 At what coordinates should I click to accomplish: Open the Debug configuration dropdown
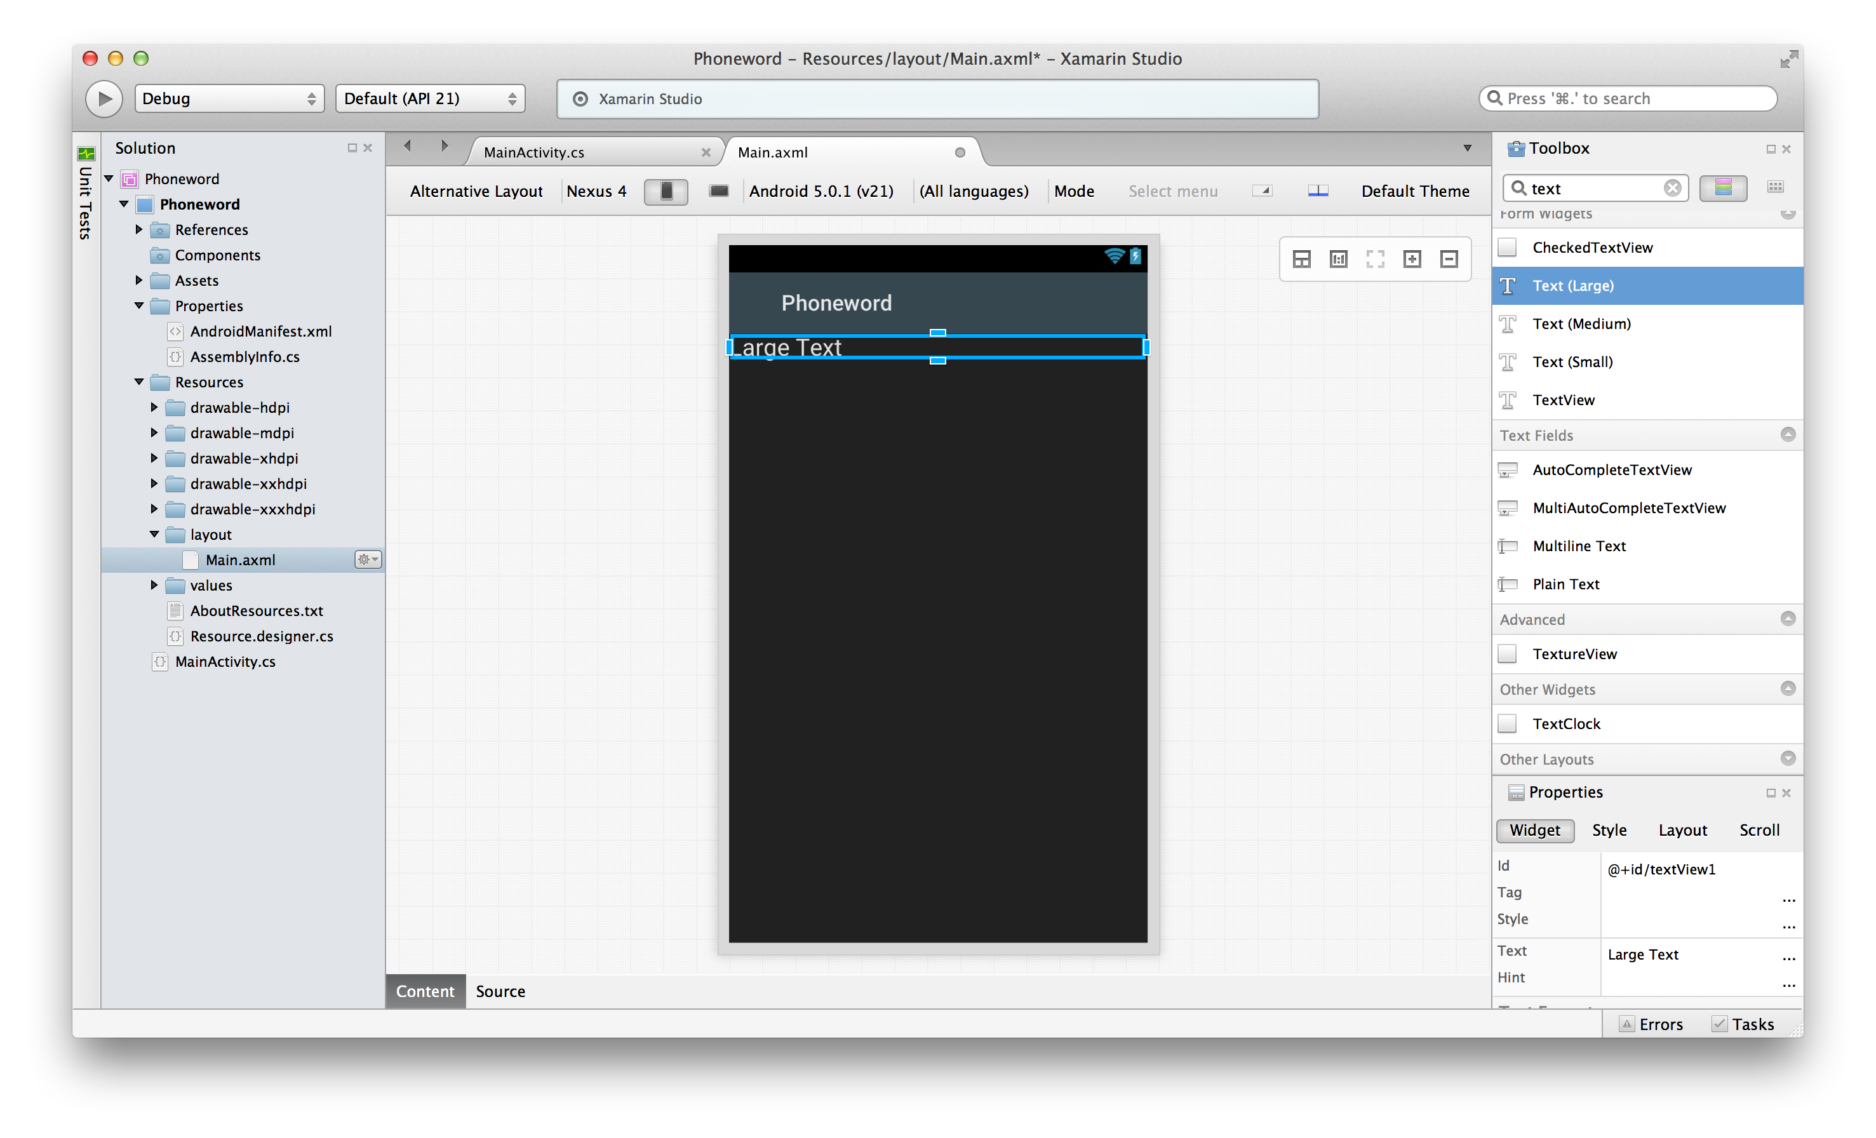(x=229, y=99)
